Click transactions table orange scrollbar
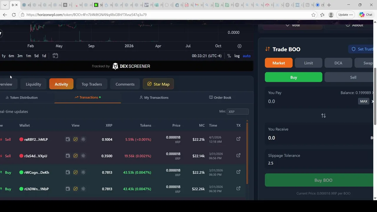377x212 pixels. pos(247,153)
